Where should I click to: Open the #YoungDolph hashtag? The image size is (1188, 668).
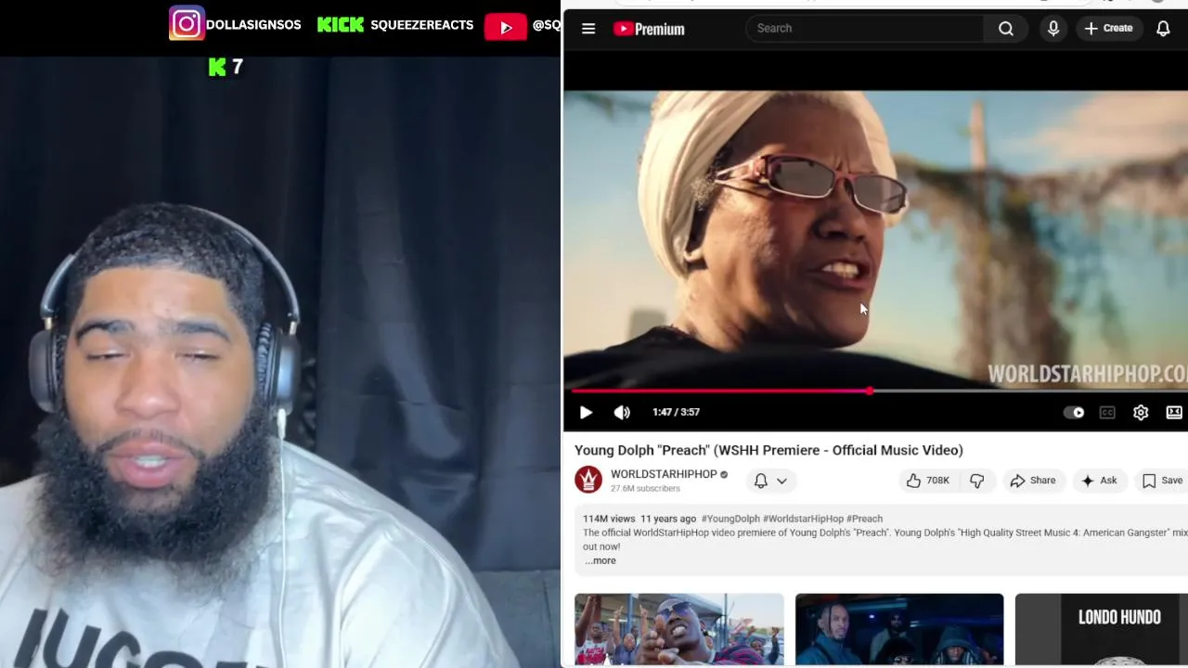coord(730,519)
